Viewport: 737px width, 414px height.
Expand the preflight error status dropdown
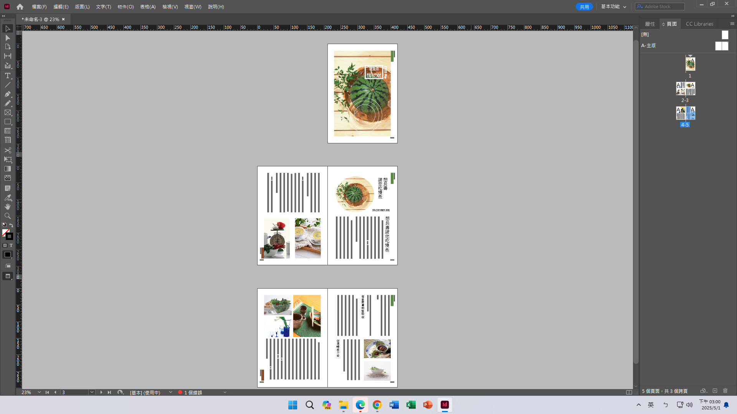225,393
